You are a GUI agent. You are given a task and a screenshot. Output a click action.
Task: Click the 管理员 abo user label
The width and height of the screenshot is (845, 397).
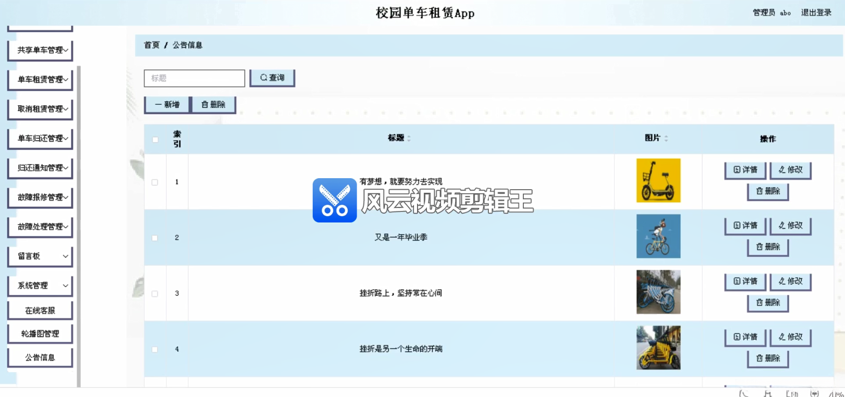(x=772, y=13)
